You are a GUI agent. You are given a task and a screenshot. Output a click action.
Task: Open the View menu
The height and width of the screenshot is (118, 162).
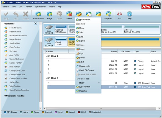click(x=14, y=7)
